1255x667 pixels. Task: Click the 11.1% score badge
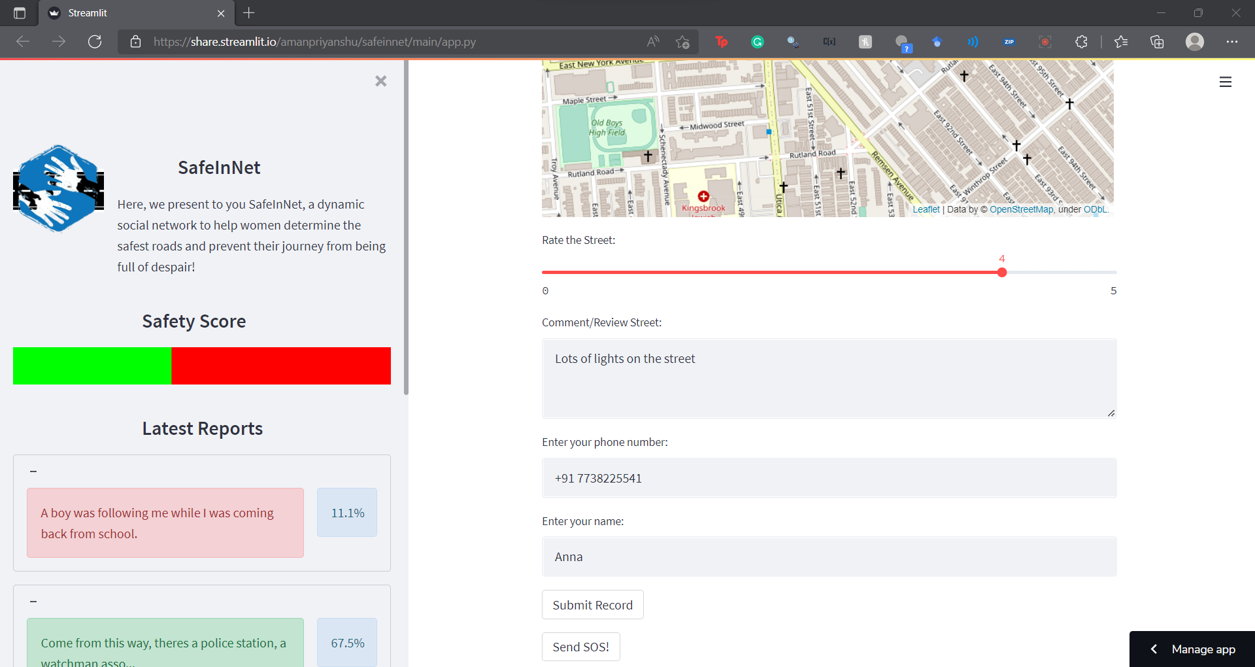click(347, 513)
